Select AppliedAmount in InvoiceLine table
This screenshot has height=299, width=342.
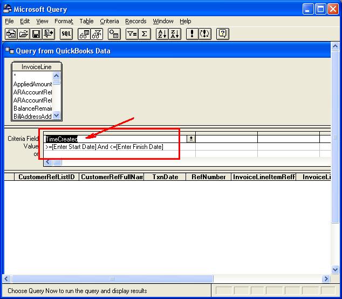click(x=32, y=84)
